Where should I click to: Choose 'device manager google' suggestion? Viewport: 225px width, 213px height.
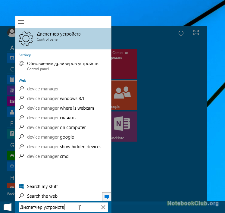[x=63, y=137]
